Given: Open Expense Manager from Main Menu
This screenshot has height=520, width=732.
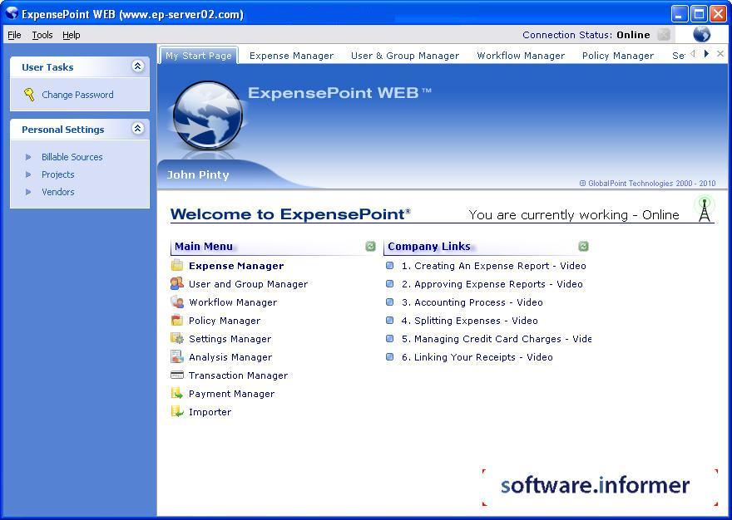Looking at the screenshot, I should (x=236, y=266).
